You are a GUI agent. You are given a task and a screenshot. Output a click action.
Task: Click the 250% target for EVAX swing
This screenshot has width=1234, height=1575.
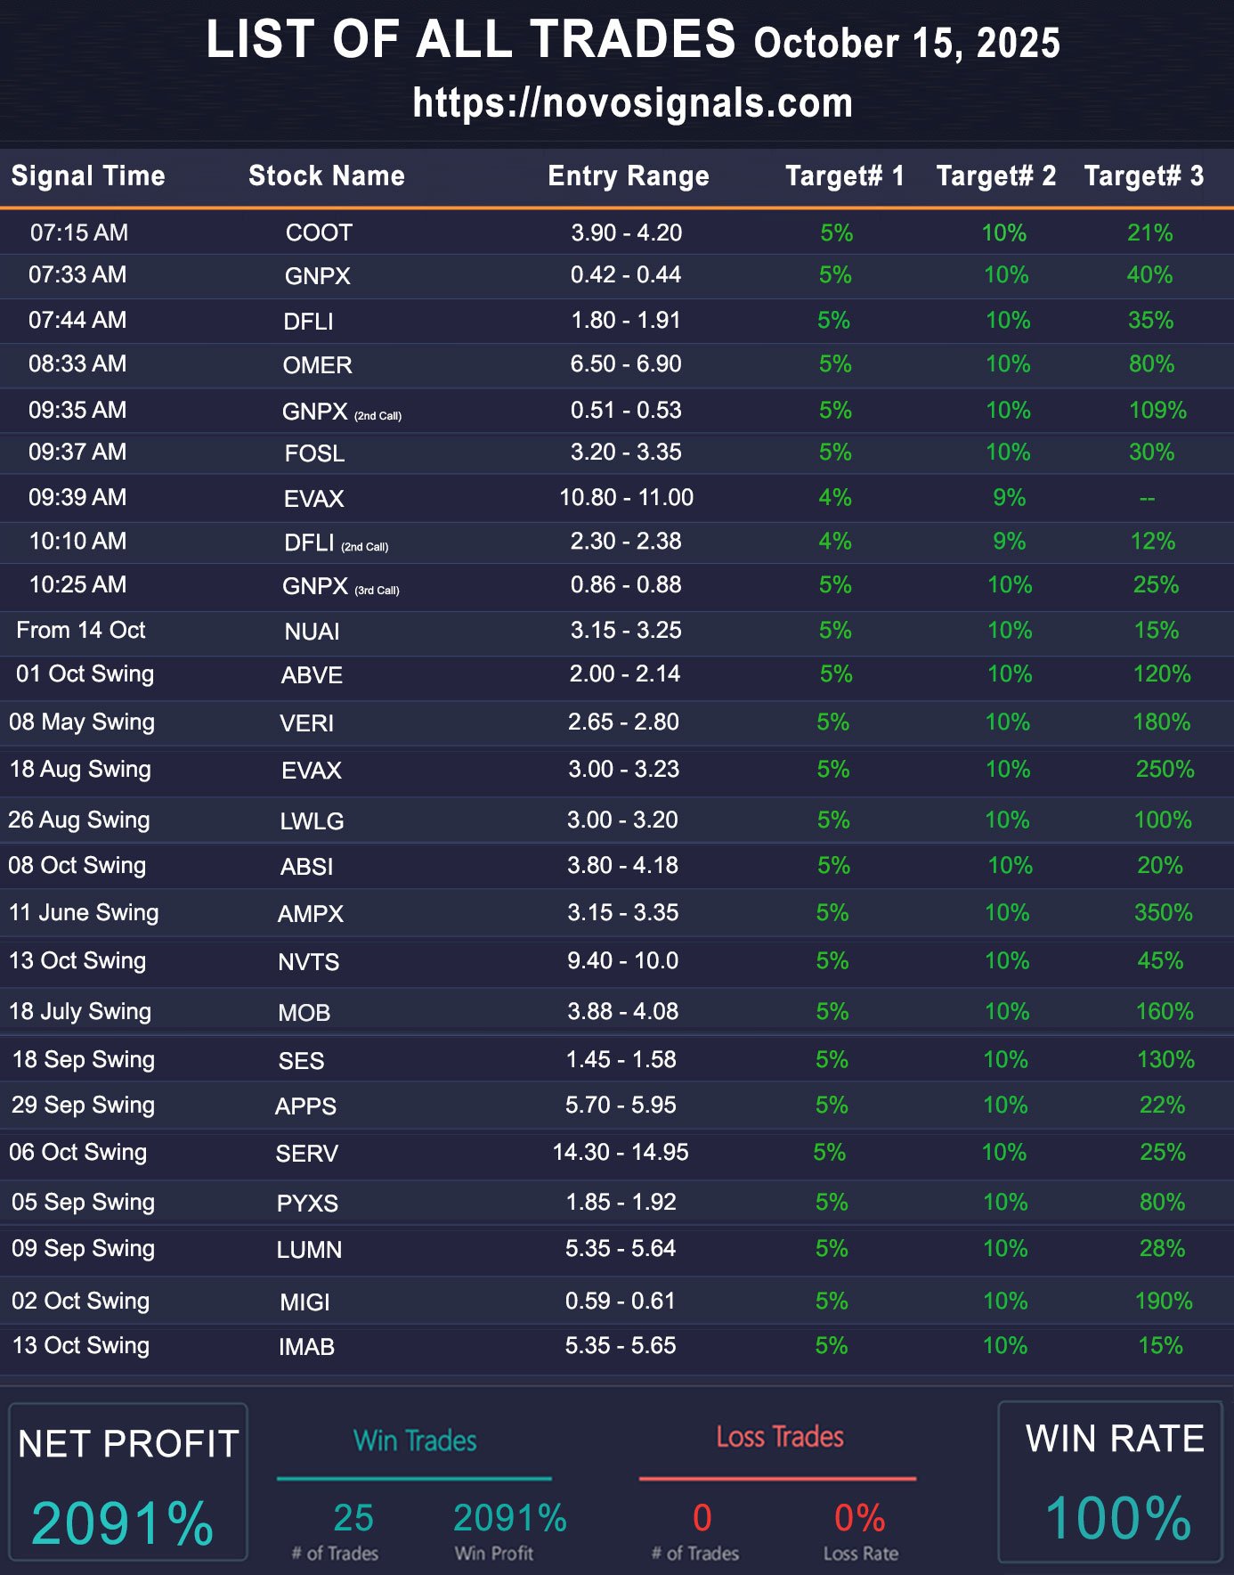1164,769
